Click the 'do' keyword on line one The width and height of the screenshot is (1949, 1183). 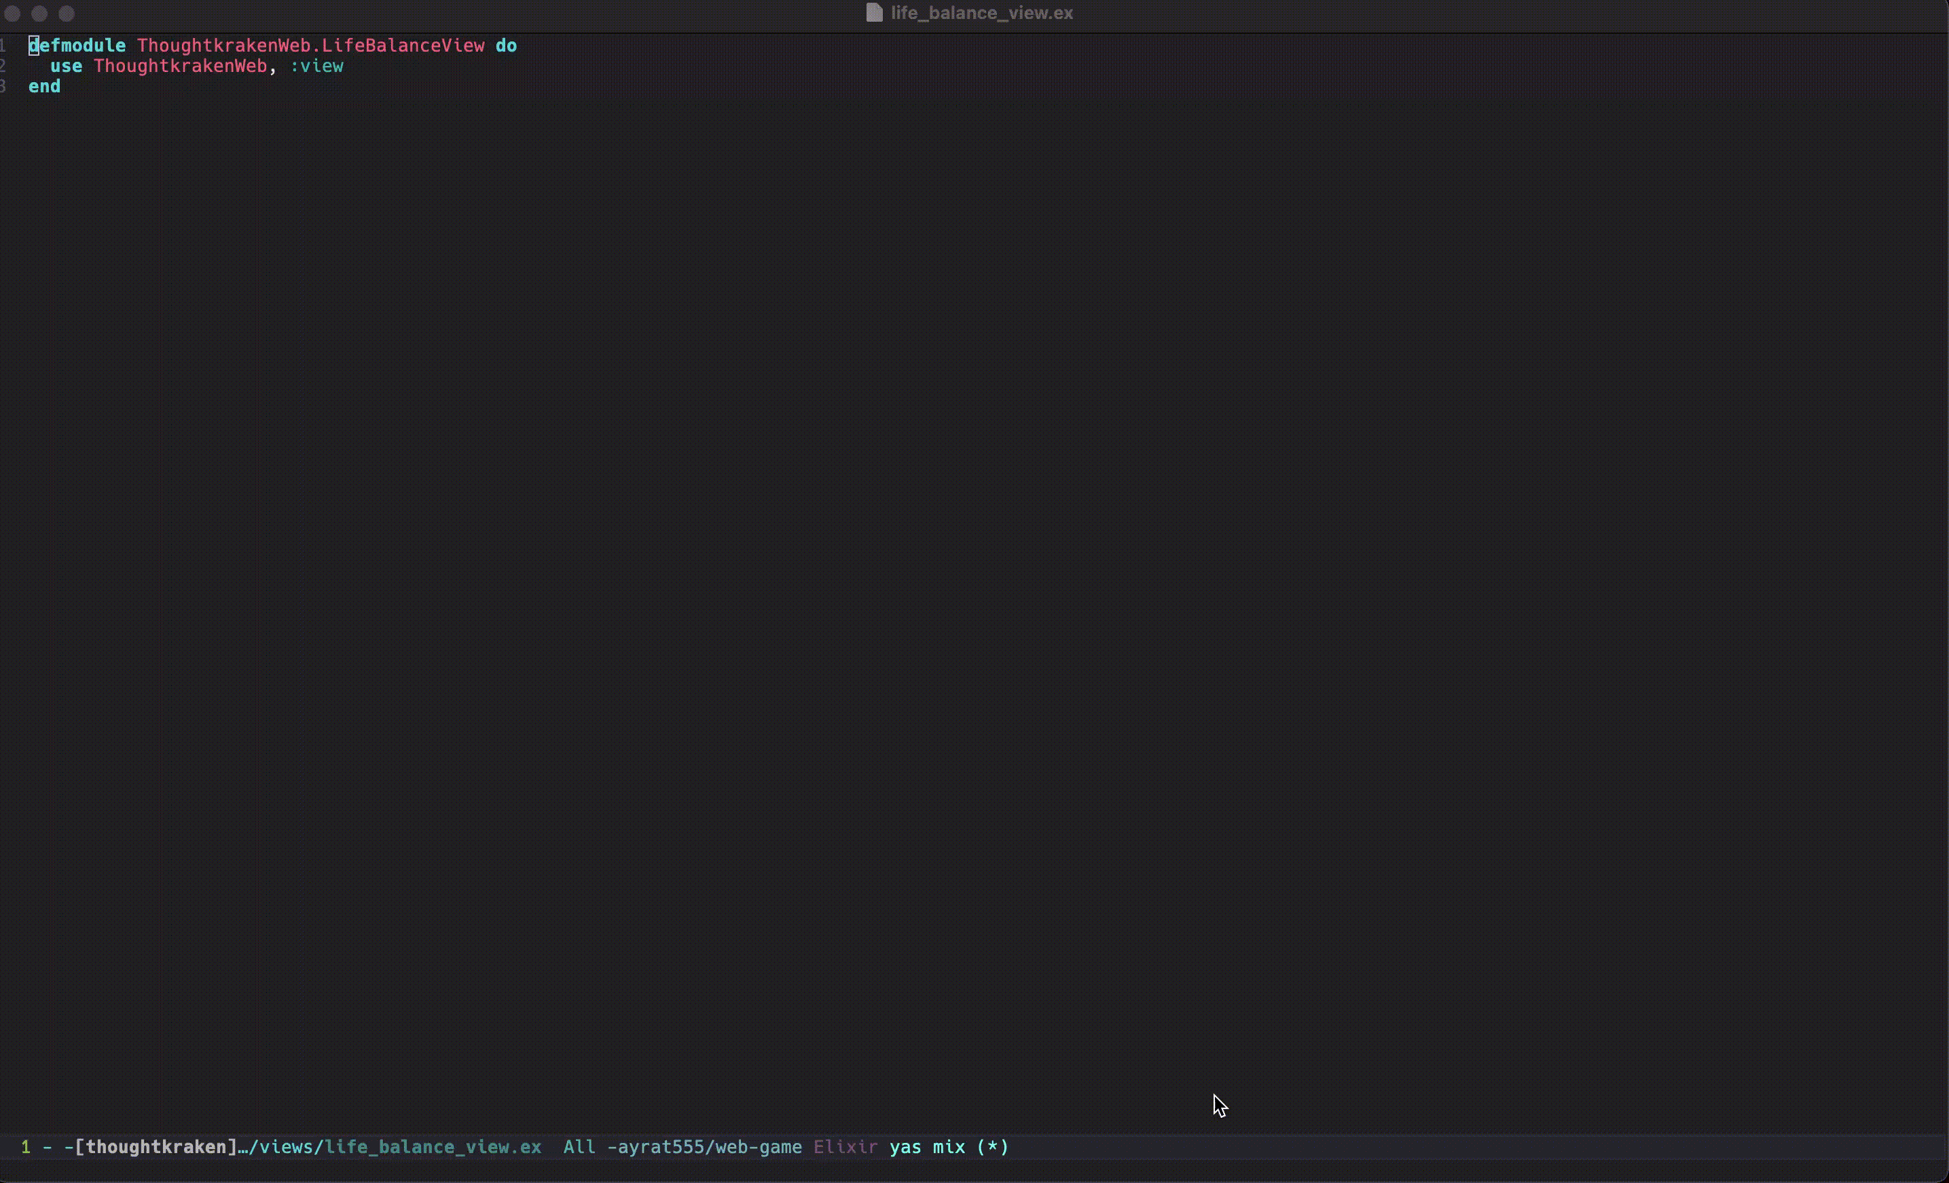pos(506,46)
